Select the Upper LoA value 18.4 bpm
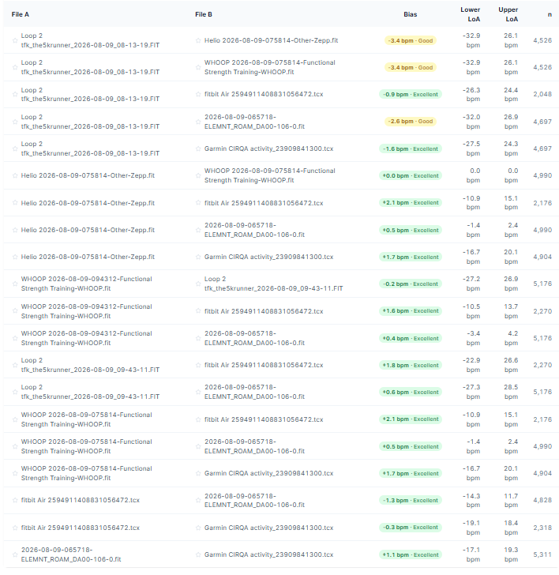 [511, 528]
